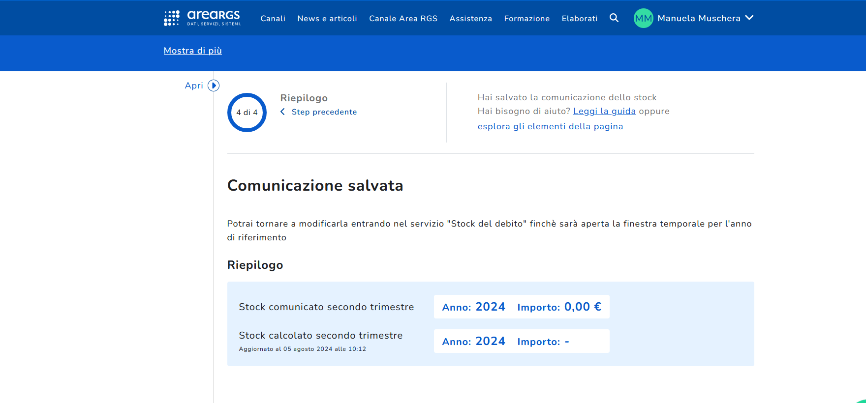Open the Leggi la guida link
The width and height of the screenshot is (866, 403).
[x=604, y=111]
